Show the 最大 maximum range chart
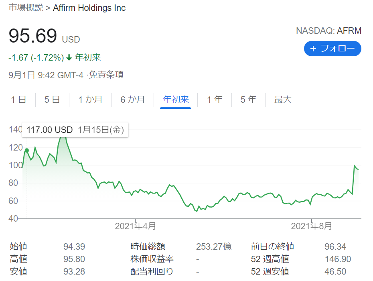The image size is (373, 281). [283, 100]
